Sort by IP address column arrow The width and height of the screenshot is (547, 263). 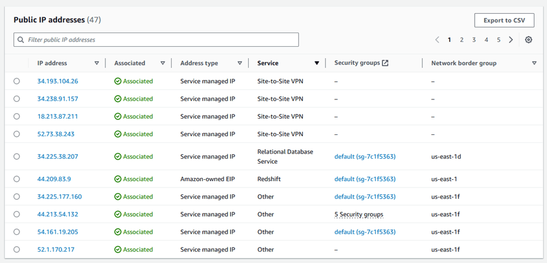[x=97, y=63]
